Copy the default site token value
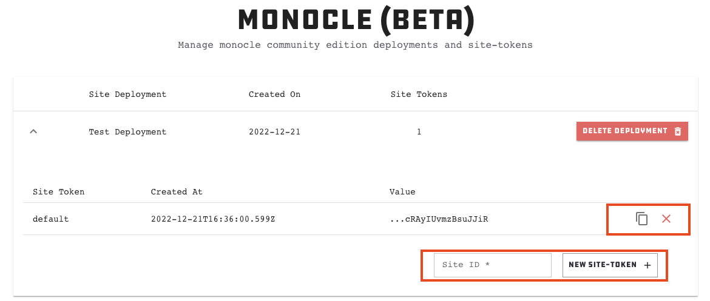The width and height of the screenshot is (710, 301). [641, 219]
